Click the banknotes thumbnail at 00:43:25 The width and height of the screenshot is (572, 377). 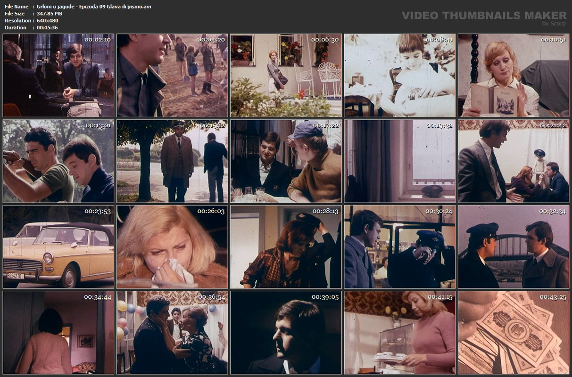click(x=514, y=333)
